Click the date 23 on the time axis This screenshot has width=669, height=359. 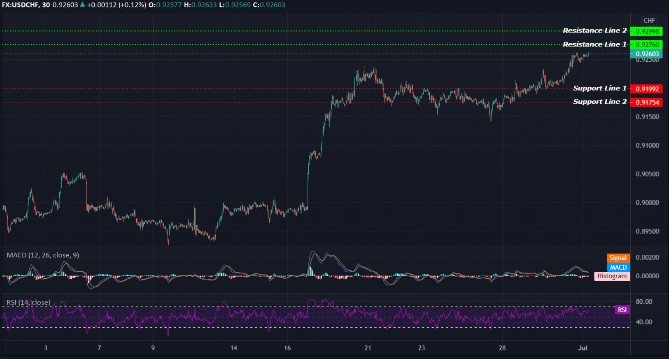pyautogui.click(x=422, y=348)
